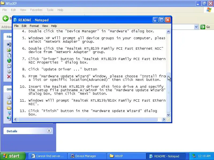
Task: Click the E-mail this file envelope icon
Action: click(9, 66)
